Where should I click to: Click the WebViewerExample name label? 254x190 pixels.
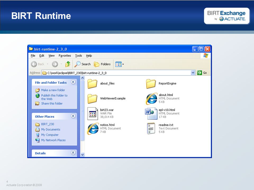[113, 98]
